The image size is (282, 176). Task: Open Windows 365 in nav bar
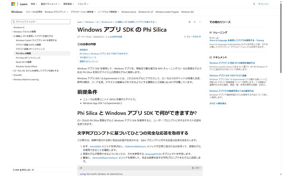(187, 12)
